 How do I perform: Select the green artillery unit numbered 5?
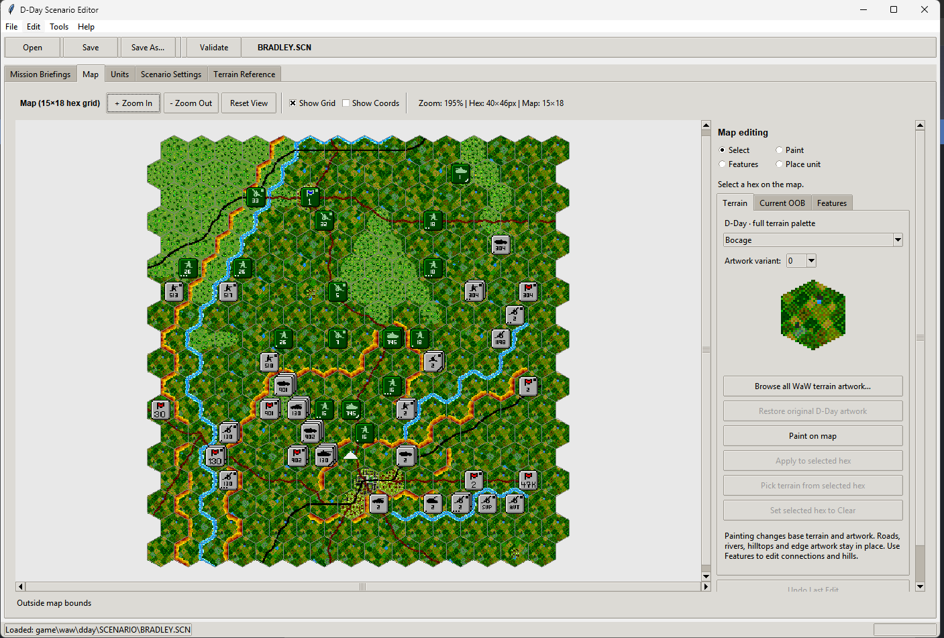pyautogui.click(x=337, y=291)
